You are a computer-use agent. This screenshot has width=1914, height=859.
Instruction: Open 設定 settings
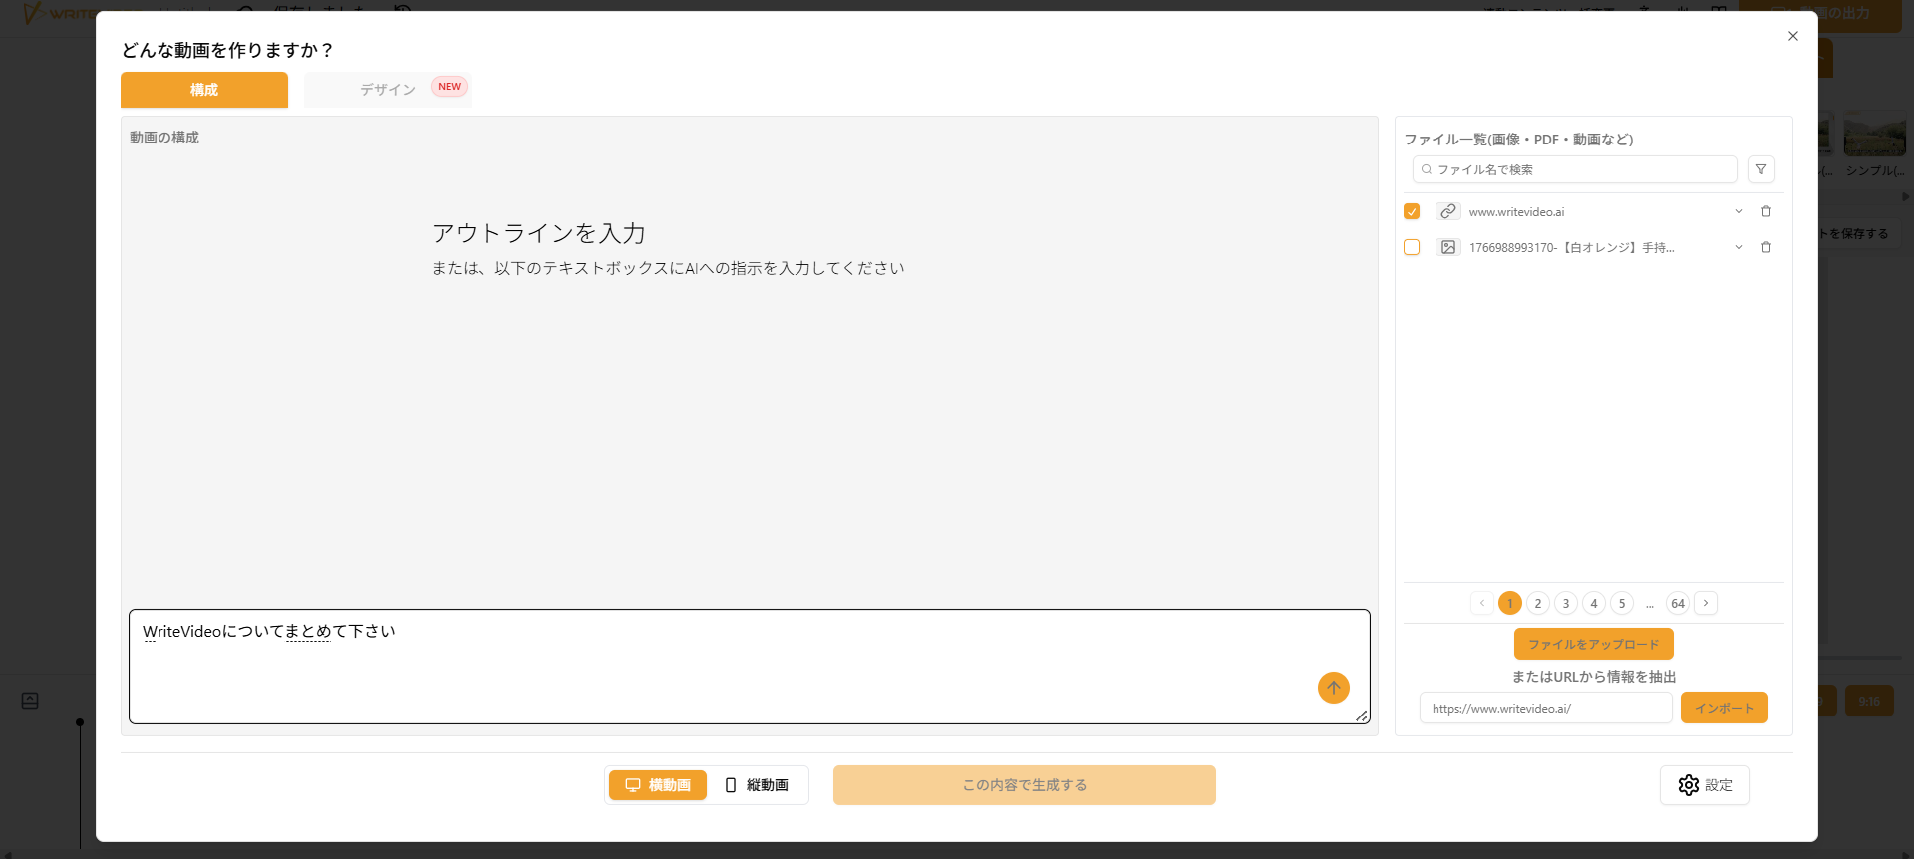(x=1705, y=785)
